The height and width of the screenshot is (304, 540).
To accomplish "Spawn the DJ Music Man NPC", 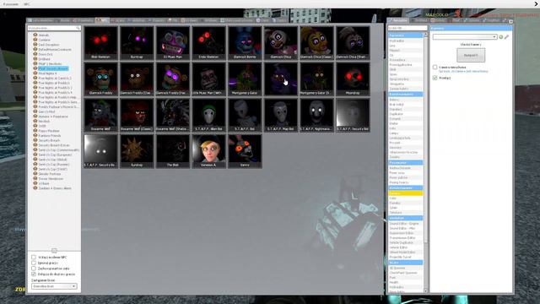I will coord(173,43).
